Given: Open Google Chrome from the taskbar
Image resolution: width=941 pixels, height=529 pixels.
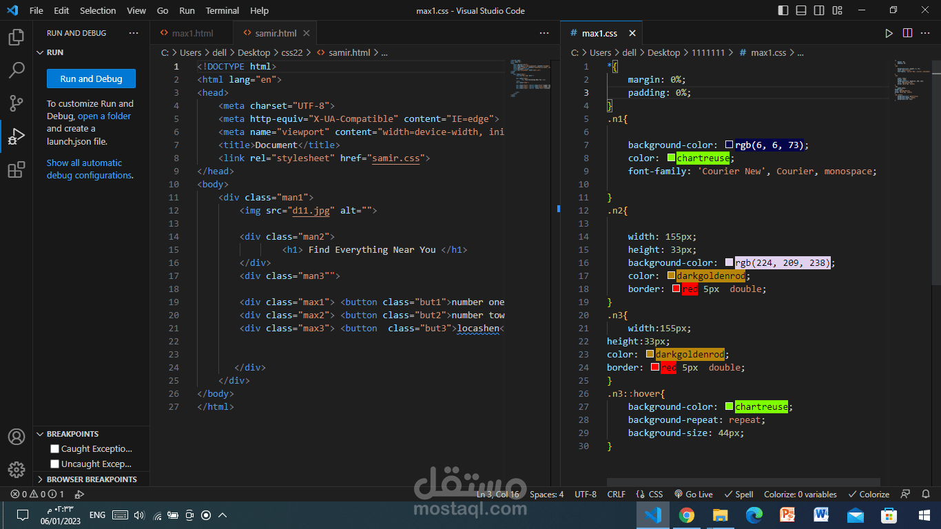Looking at the screenshot, I should click(686, 515).
